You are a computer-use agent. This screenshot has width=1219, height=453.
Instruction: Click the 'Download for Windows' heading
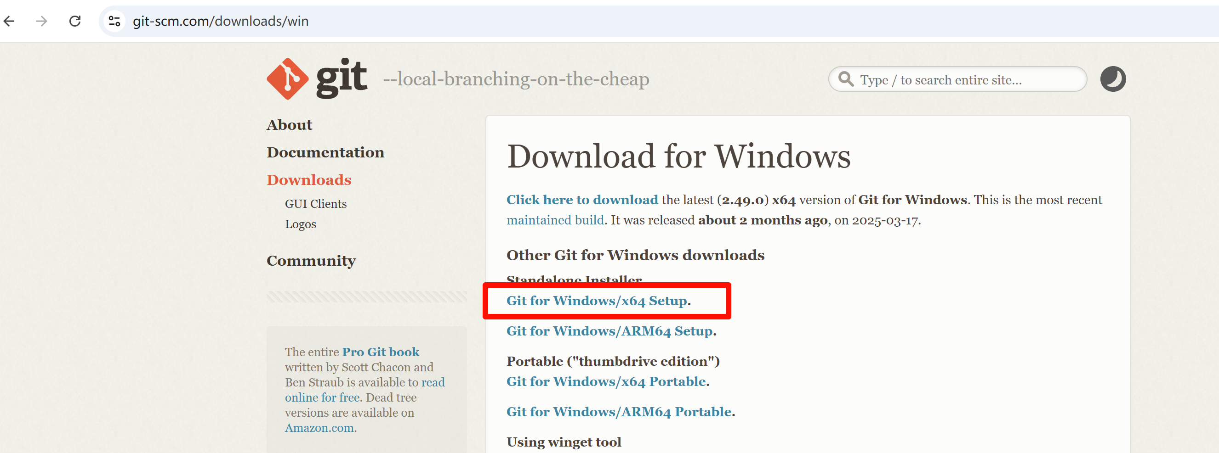pos(678,156)
